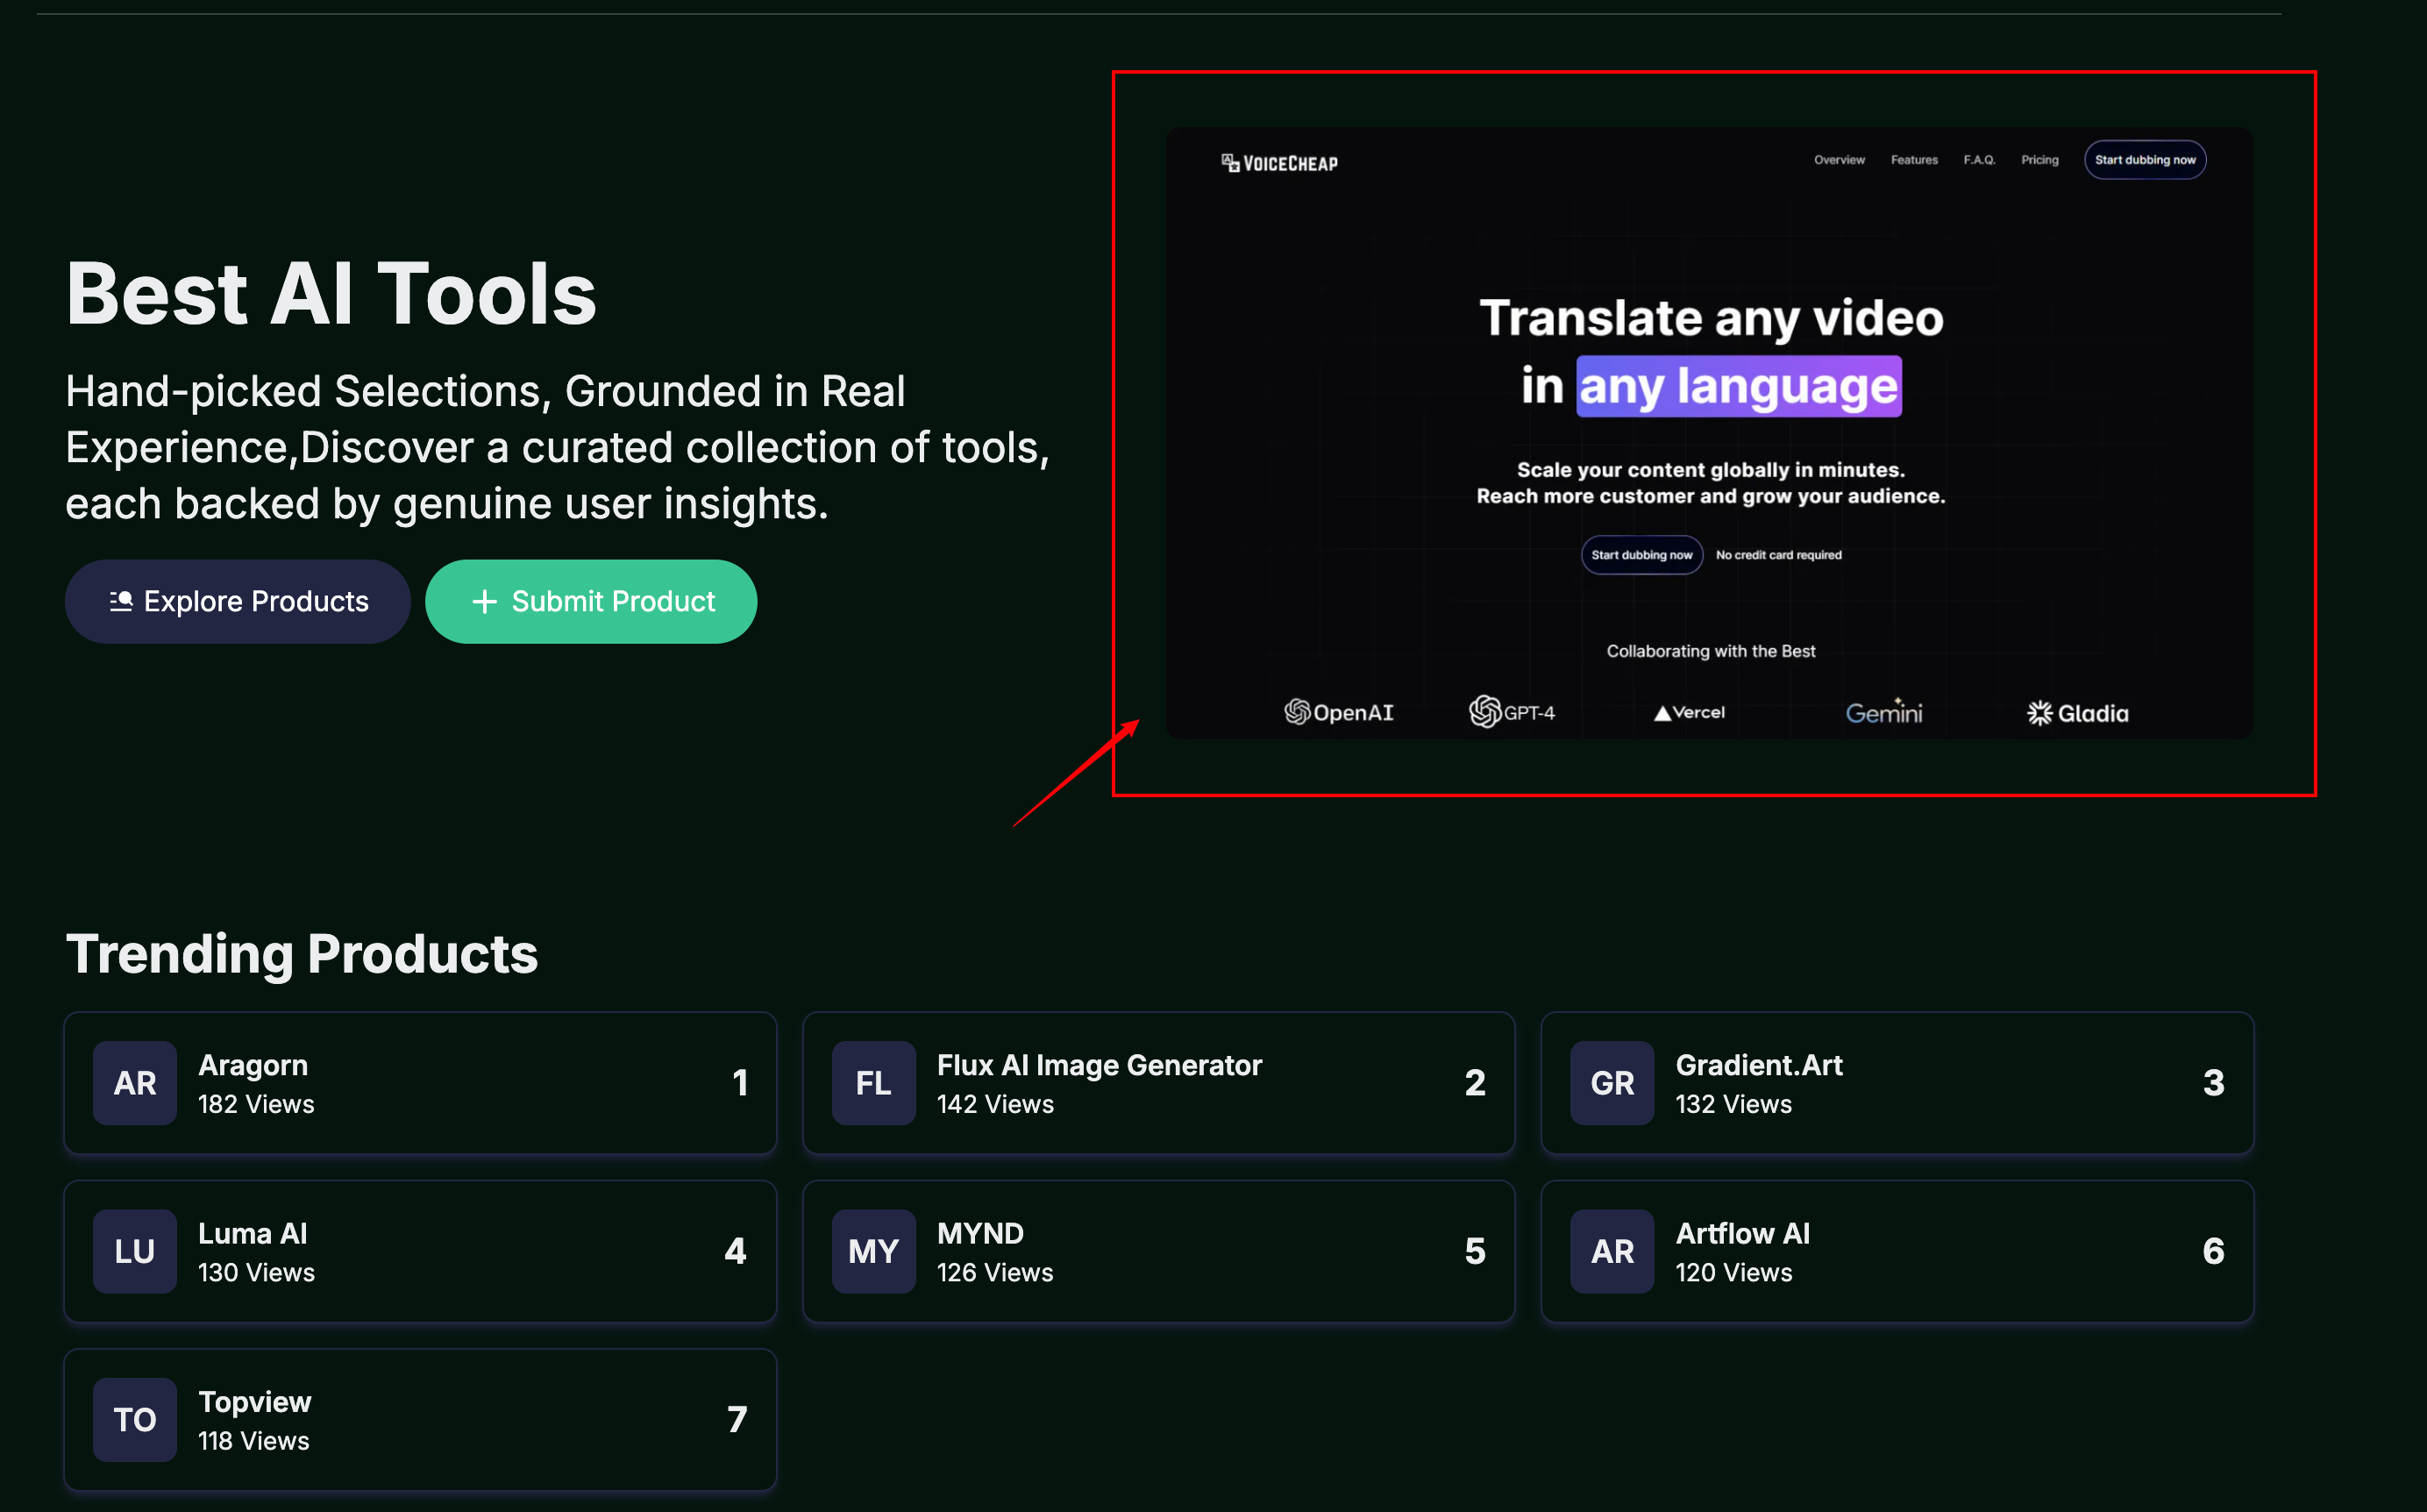Click the 'Trending Products' heading

(302, 953)
